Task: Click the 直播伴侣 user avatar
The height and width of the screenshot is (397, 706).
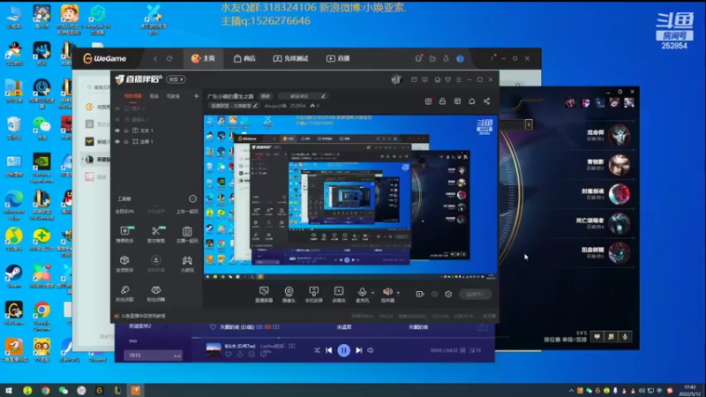Action: (395, 79)
